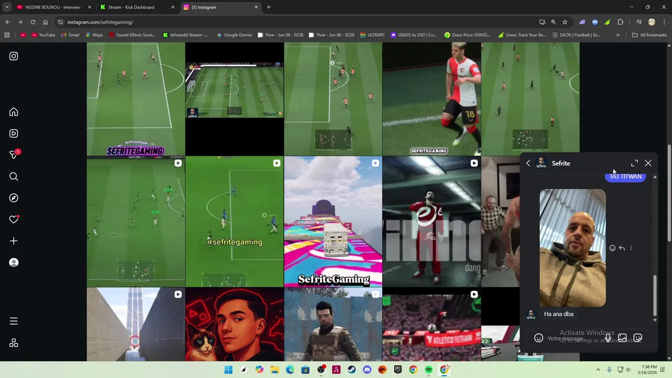Launch Steam from taskbar

352,370
